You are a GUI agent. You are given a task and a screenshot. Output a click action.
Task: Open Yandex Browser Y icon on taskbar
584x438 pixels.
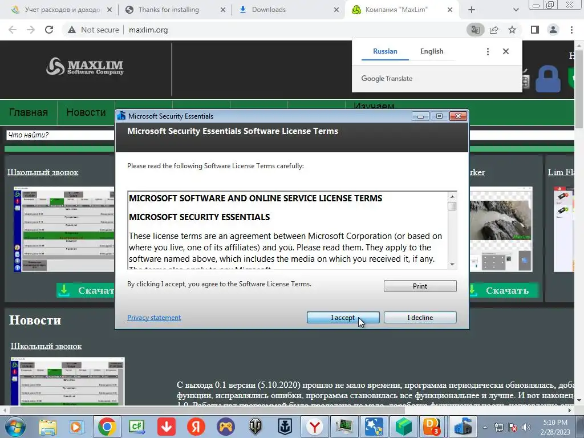[x=315, y=427]
